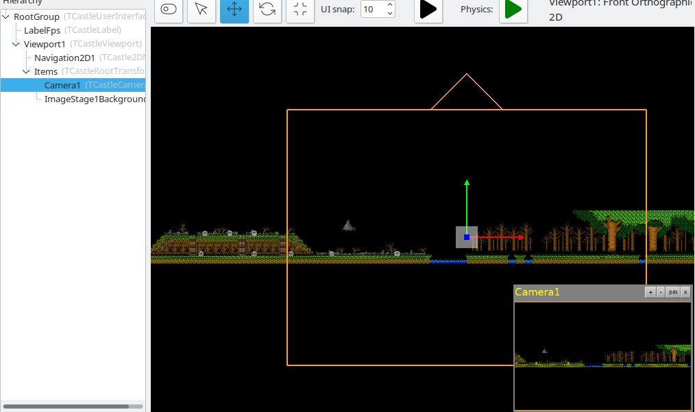Pick the scale tool icon
Viewport: 695px width, 412px height.
point(300,10)
